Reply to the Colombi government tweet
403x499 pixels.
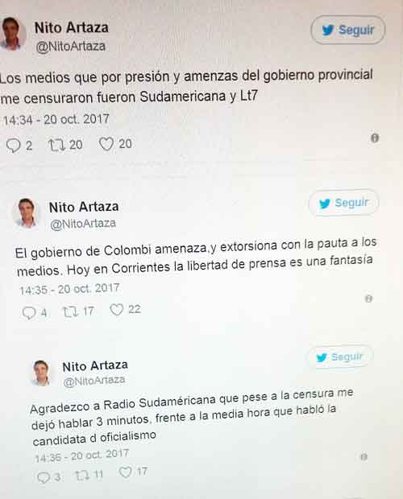pyautogui.click(x=29, y=312)
